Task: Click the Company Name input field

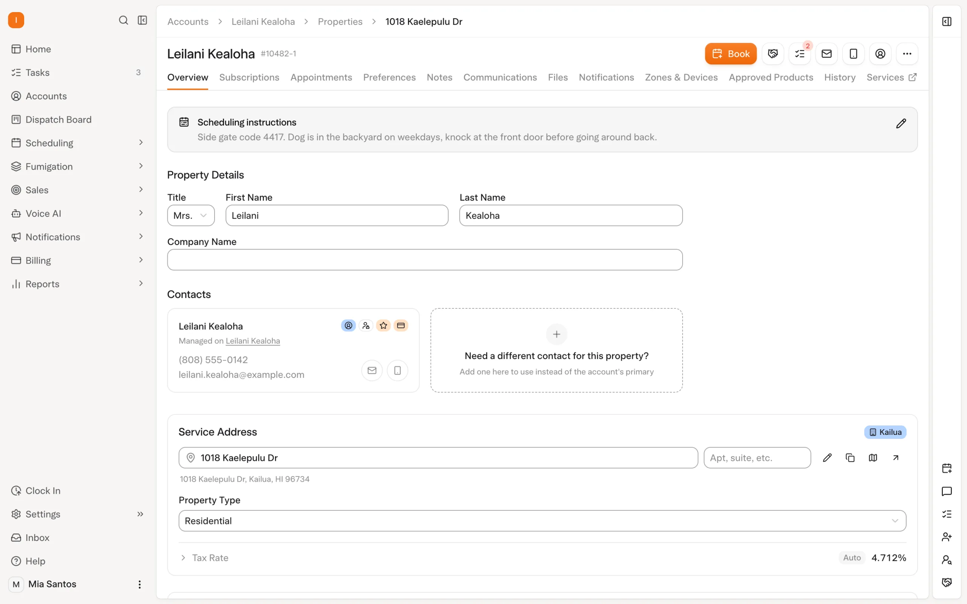Action: click(425, 260)
